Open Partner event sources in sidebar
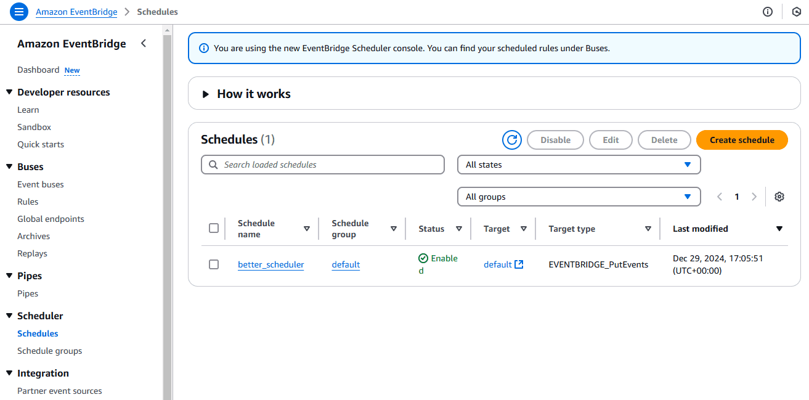The width and height of the screenshot is (809, 400). click(x=60, y=391)
